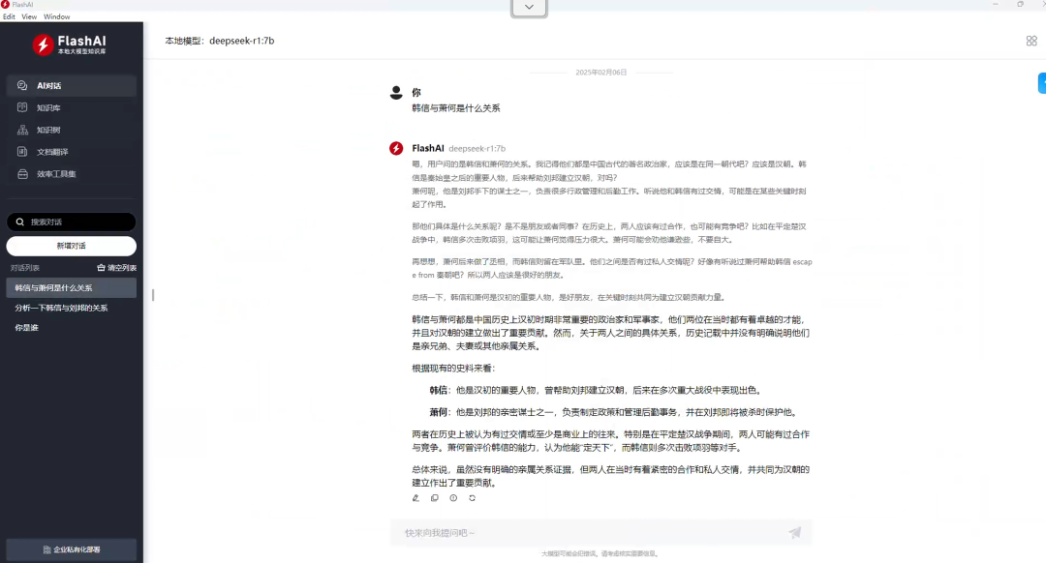Click the gray reasoning line starting 总结一下

click(569, 297)
